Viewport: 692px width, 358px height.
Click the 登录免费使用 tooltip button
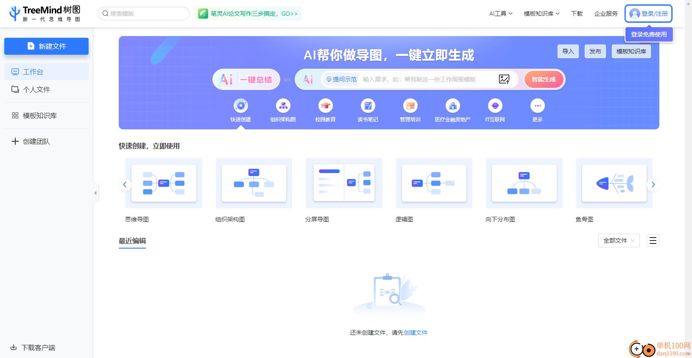point(649,34)
